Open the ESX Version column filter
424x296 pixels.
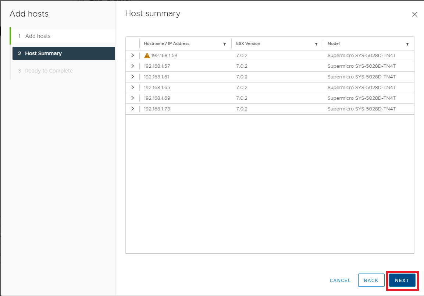[x=316, y=44]
